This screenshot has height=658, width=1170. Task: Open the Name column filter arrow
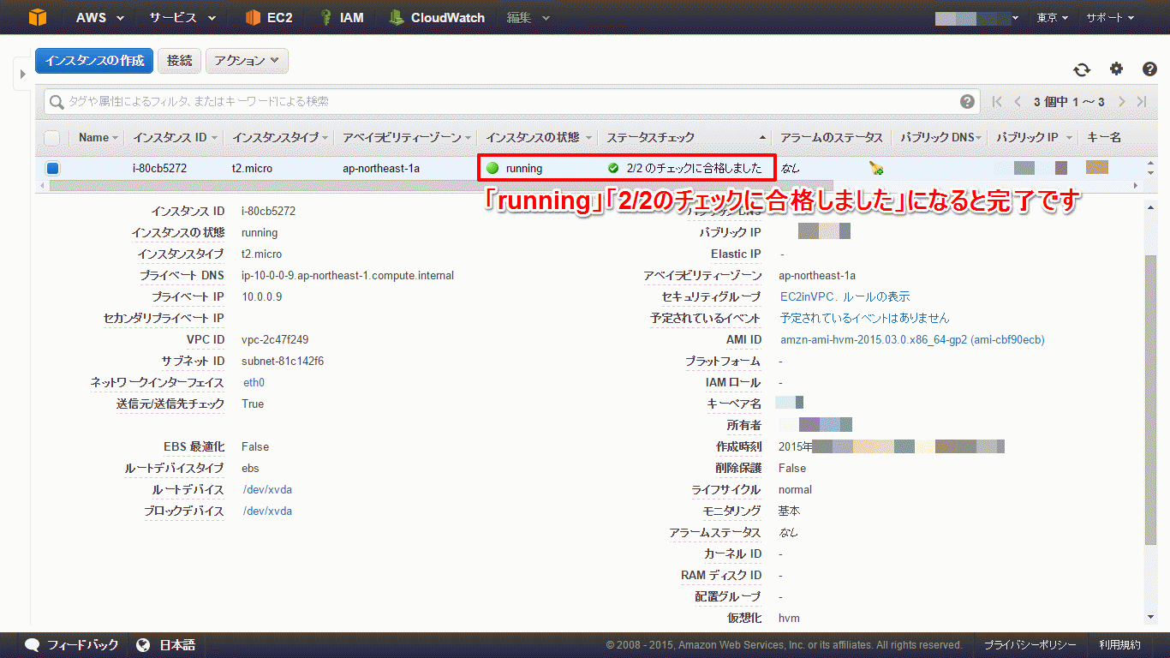tap(116, 138)
